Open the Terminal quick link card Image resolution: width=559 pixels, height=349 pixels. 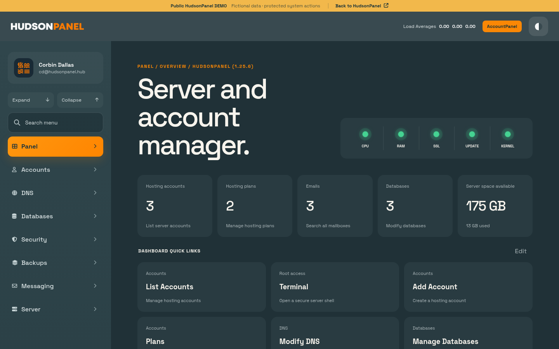tap(335, 287)
